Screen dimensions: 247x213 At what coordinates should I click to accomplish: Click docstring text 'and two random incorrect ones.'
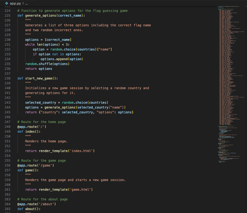coord(54,30)
